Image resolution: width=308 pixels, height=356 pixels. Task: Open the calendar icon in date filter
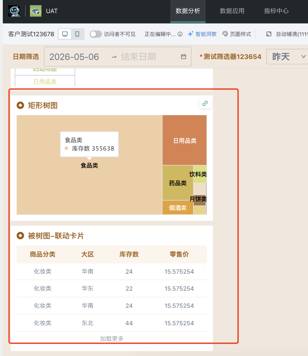[x=184, y=57]
